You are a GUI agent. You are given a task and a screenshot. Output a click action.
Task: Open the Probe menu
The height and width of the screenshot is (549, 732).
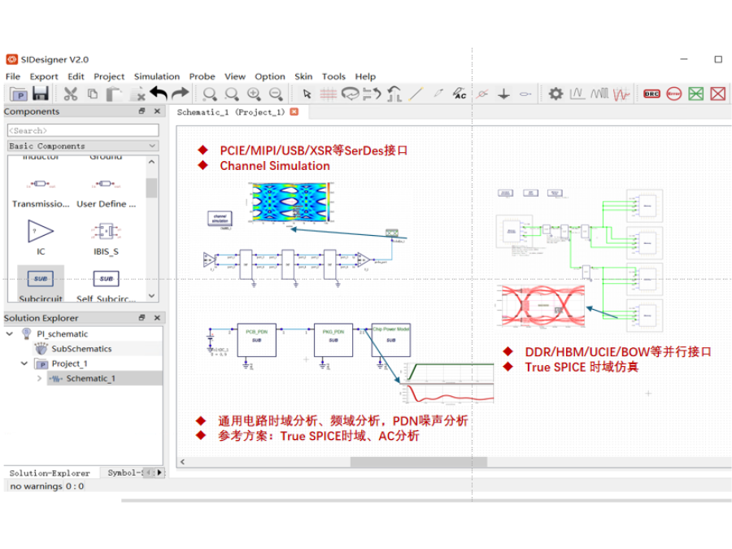pos(202,76)
